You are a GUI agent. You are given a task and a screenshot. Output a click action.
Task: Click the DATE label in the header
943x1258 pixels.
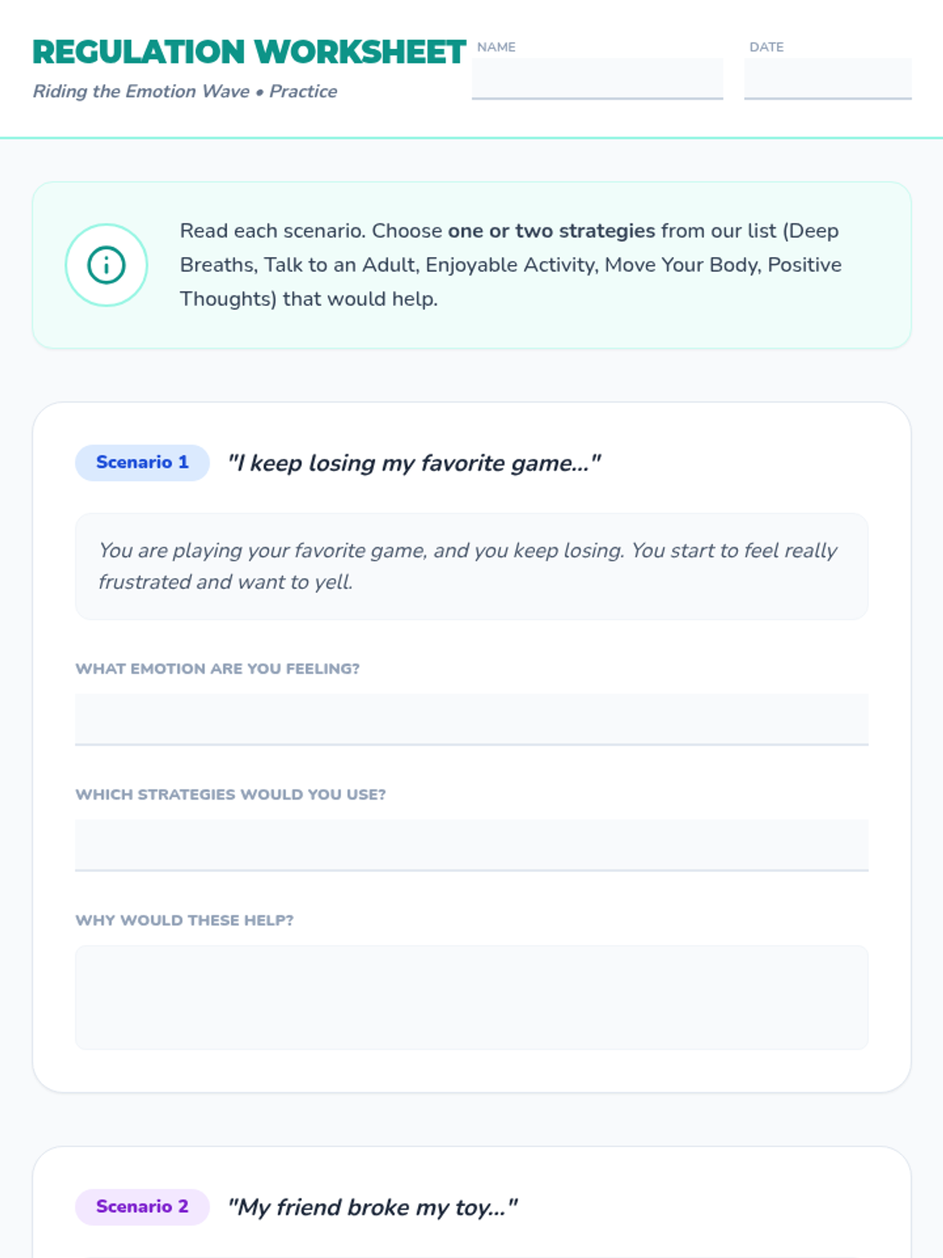click(766, 47)
